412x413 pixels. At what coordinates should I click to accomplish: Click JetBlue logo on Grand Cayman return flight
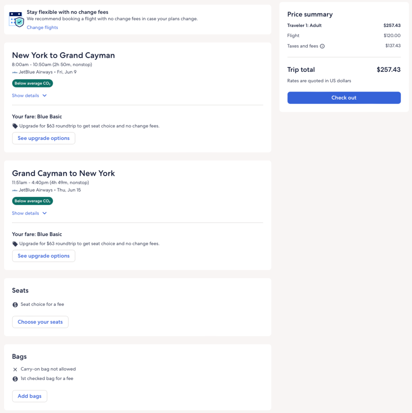(15, 190)
